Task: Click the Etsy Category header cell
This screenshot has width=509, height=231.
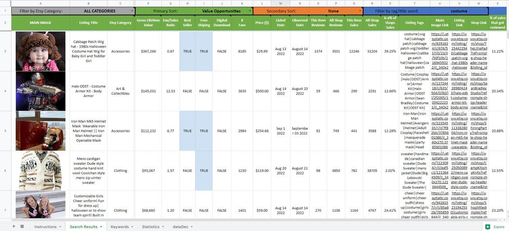Action: pyautogui.click(x=121, y=23)
